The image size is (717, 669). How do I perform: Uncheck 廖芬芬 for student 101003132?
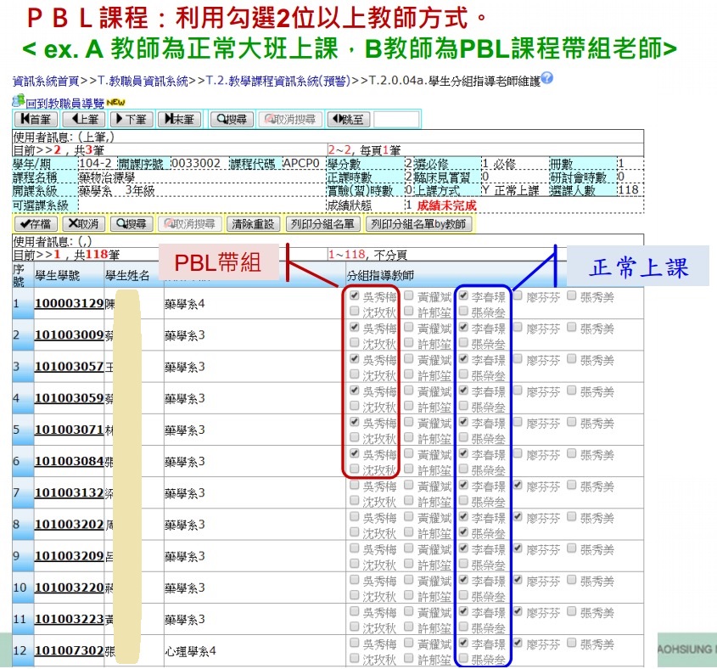coord(518,485)
